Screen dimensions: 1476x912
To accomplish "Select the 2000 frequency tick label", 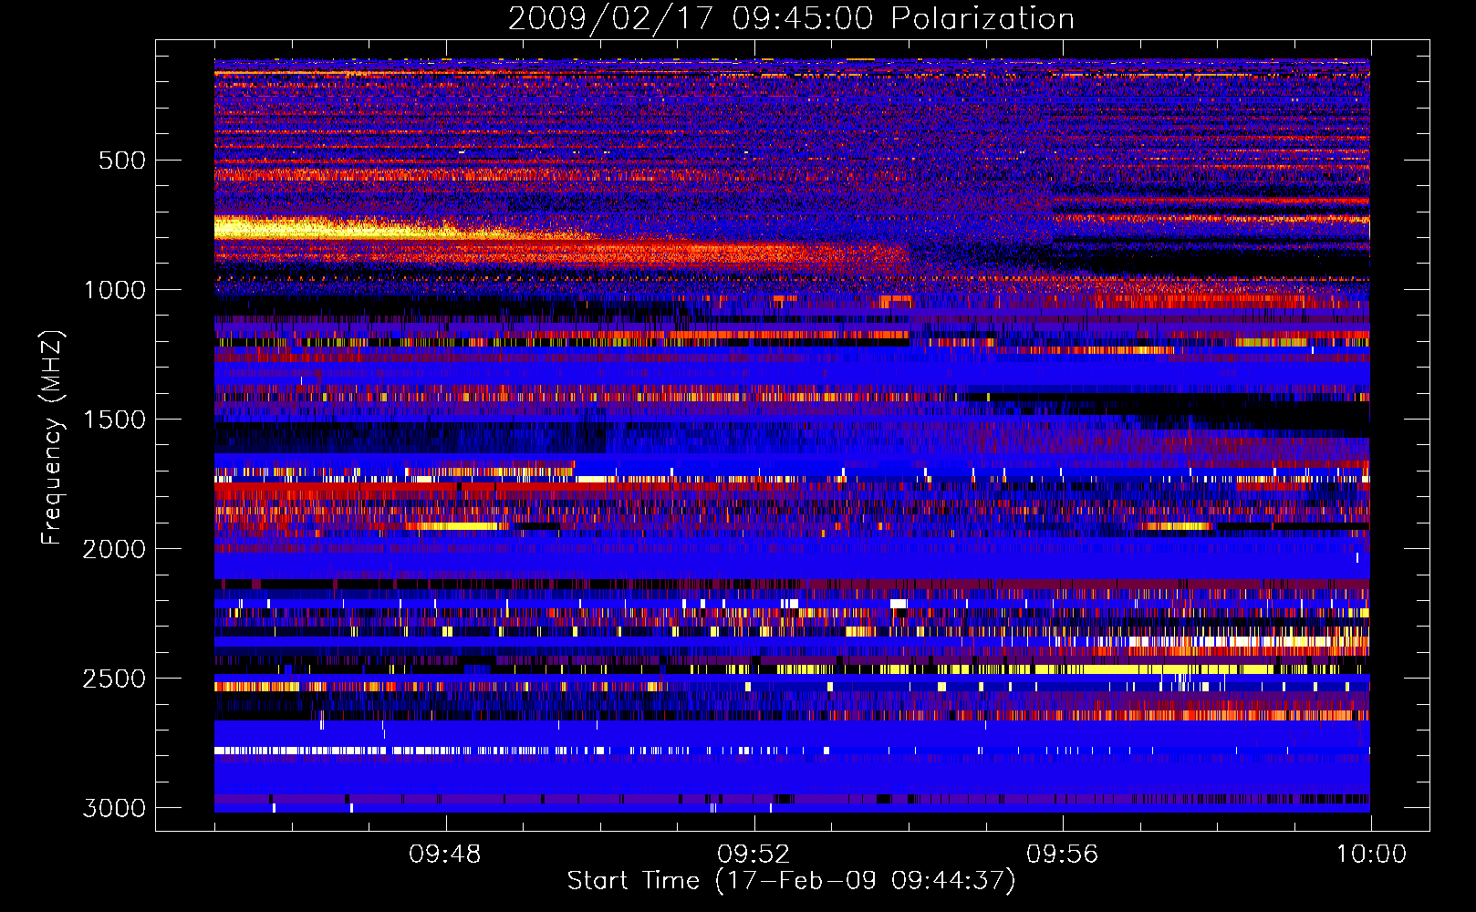I will (114, 549).
